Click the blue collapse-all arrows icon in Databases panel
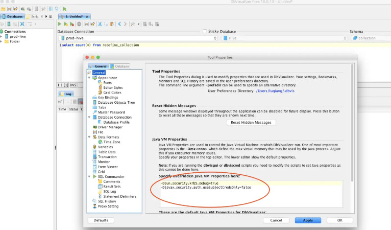 click(22, 24)
